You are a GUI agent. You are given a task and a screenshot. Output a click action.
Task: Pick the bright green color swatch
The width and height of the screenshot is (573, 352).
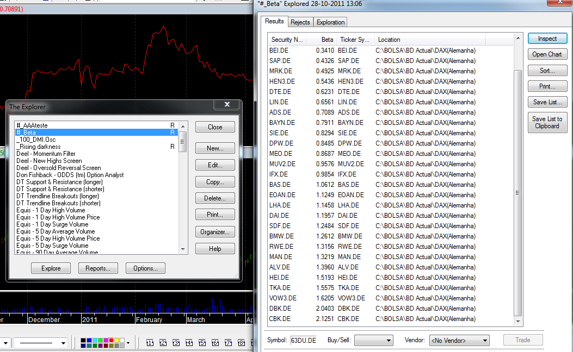(100, 341)
